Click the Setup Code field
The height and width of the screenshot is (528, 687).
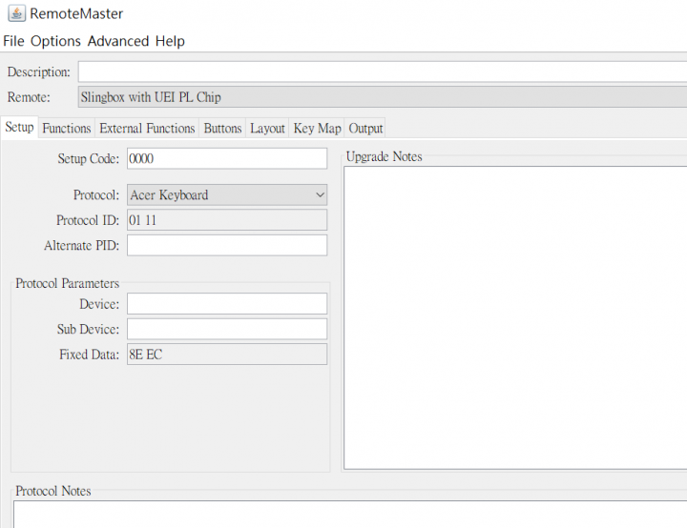tap(227, 158)
